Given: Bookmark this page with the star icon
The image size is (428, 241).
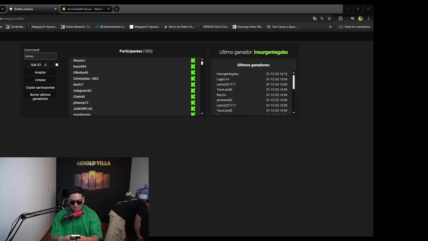Looking at the screenshot, I should coord(329,18).
